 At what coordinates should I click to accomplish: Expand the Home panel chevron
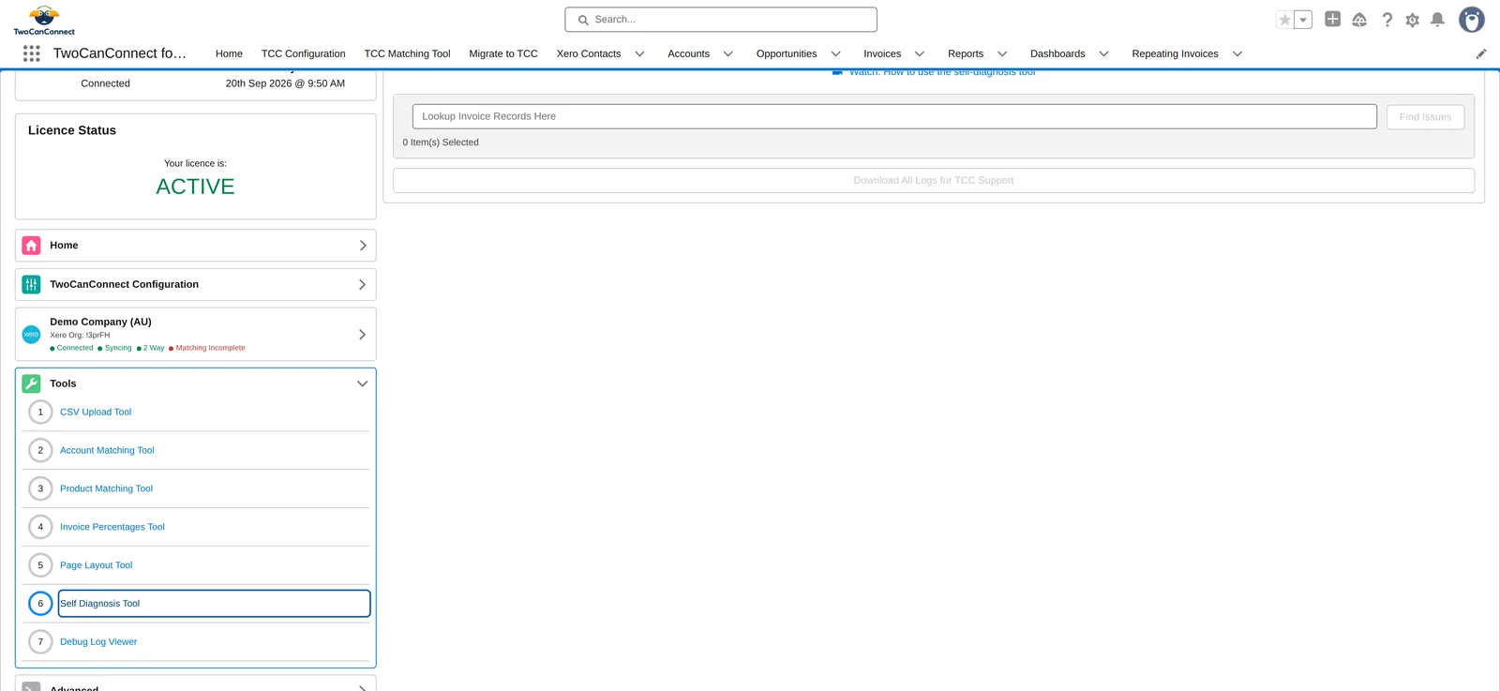[363, 246]
